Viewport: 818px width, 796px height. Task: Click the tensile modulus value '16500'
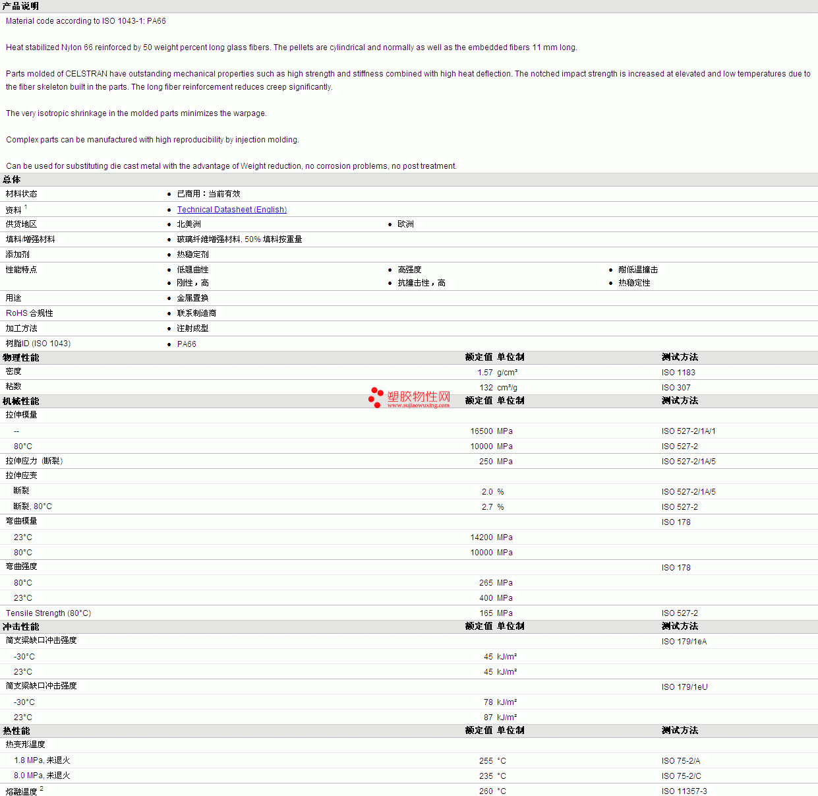(481, 431)
